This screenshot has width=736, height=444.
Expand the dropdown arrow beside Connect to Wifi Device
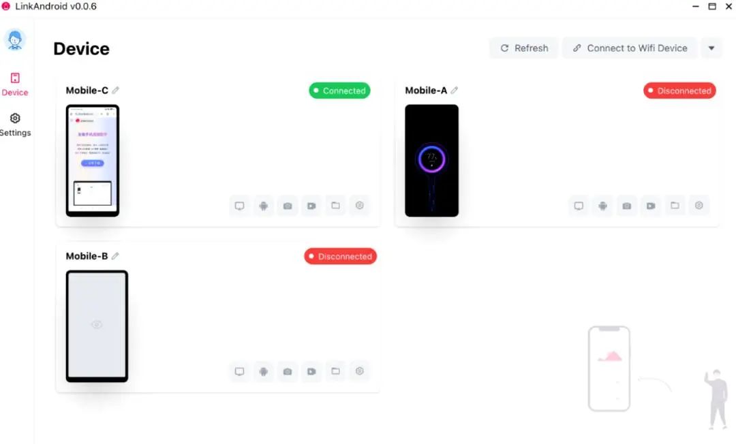coord(711,48)
